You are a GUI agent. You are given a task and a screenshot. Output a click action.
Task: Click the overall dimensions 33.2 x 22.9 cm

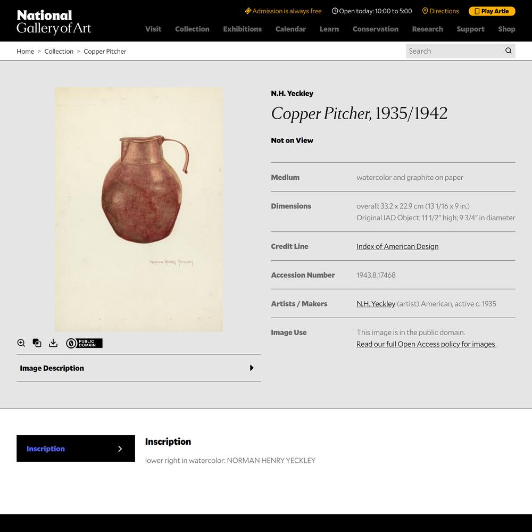[413, 206]
